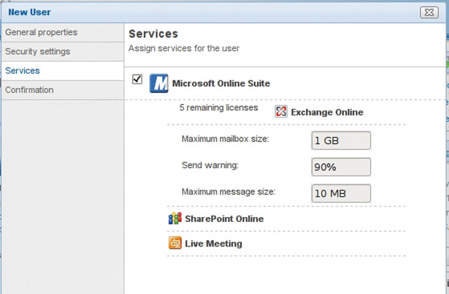Click the Maximum mailbox size field

pyautogui.click(x=341, y=141)
